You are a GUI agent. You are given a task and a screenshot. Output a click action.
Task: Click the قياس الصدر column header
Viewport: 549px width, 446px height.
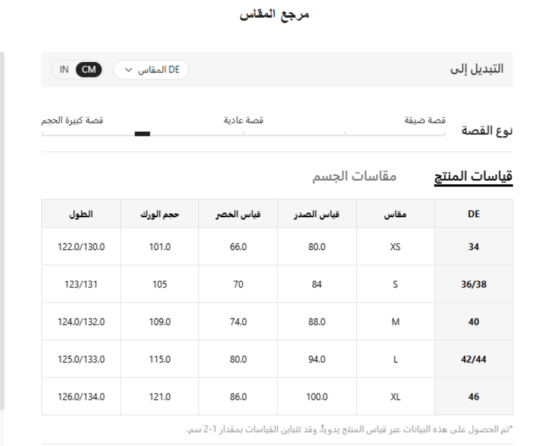pos(317,214)
